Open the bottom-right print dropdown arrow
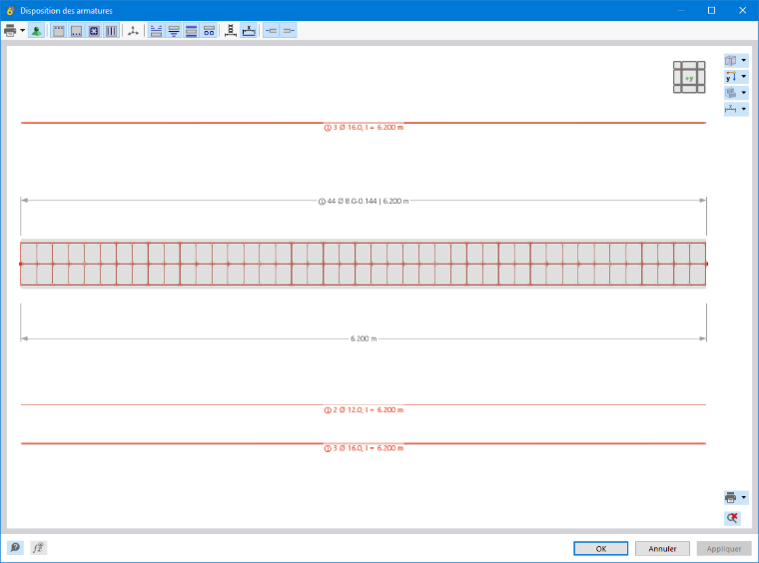Viewport: 759px width, 563px height. point(743,497)
